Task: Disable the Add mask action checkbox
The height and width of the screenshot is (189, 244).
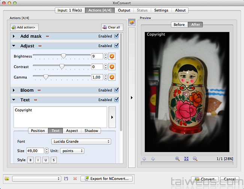Action: click(x=116, y=36)
